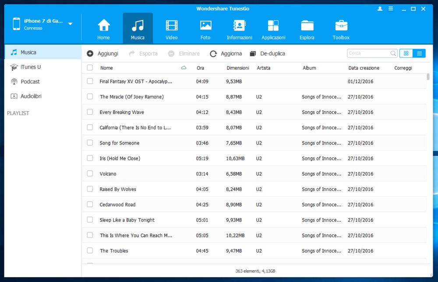Image resolution: width=438 pixels, height=282 pixels.
Task: Open the Video section
Action: [x=172, y=29]
